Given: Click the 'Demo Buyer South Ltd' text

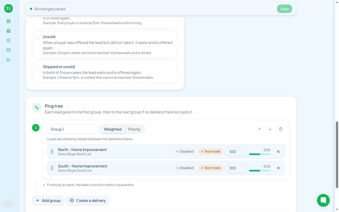Looking at the screenshot, I should [75, 171].
